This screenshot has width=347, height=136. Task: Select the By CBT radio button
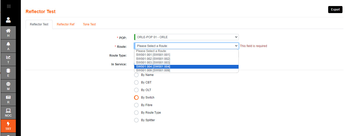coord(136,82)
